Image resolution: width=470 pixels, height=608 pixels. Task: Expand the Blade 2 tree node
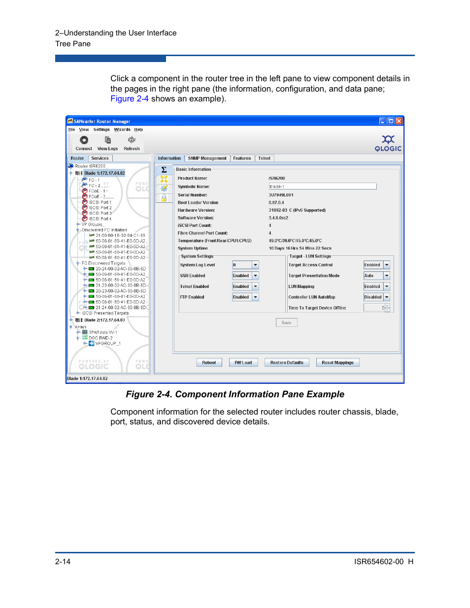71,320
